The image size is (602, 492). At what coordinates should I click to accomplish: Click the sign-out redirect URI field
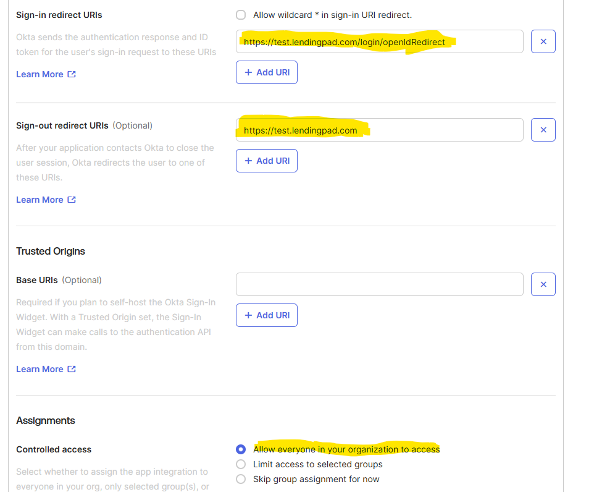(379, 130)
